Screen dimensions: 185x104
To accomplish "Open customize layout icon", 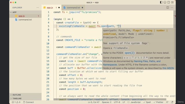I will point(172,2).
